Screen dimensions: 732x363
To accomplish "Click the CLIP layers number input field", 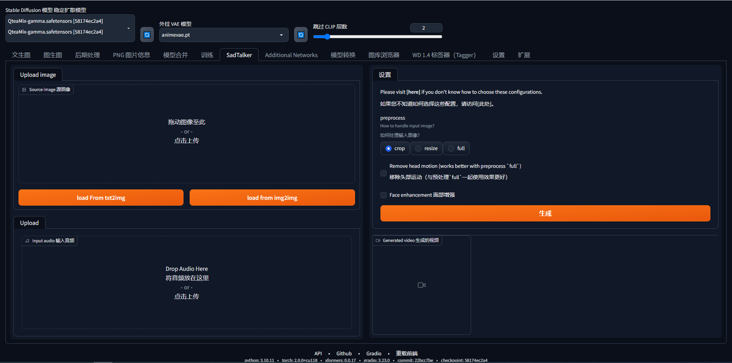I will [426, 28].
